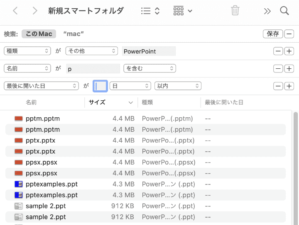This screenshot has width=299, height=225.
Task: Open the list view options control
Action: 150,11
